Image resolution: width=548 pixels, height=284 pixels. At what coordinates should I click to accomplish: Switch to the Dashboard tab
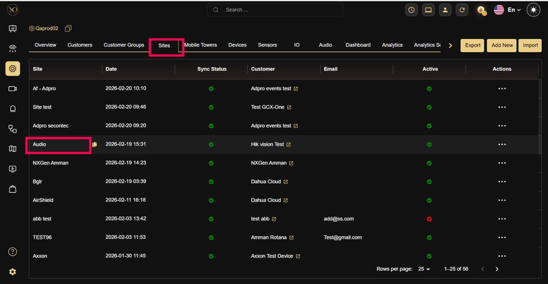click(x=358, y=45)
